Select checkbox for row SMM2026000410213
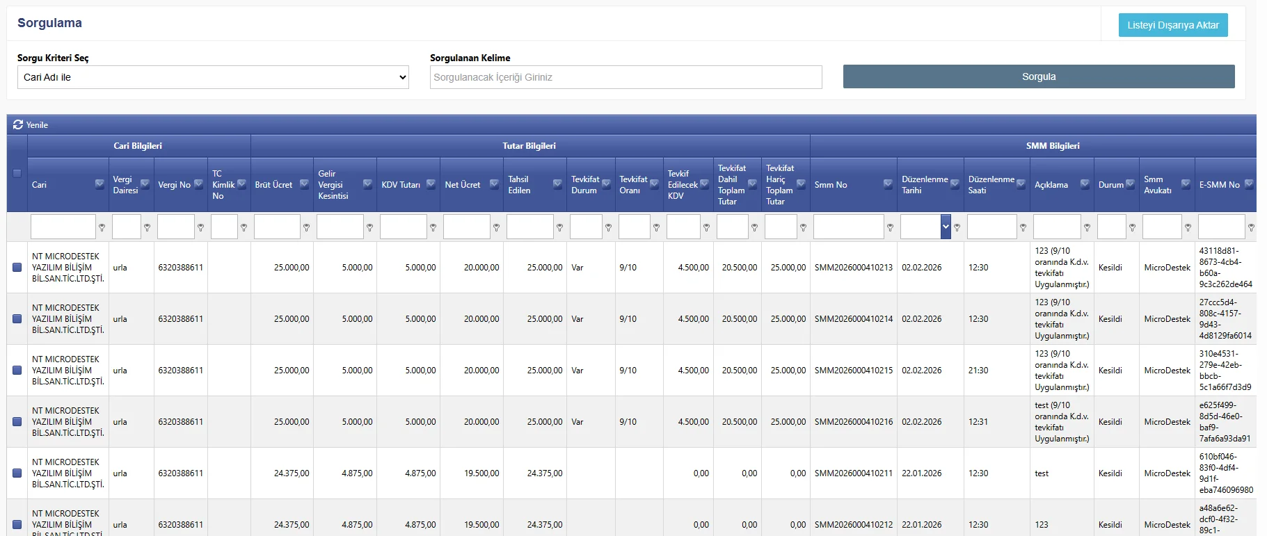Viewport: 1267px width, 536px height. [17, 267]
